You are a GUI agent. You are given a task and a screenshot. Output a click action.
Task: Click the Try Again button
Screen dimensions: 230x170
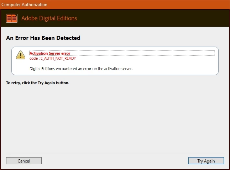tap(206, 161)
